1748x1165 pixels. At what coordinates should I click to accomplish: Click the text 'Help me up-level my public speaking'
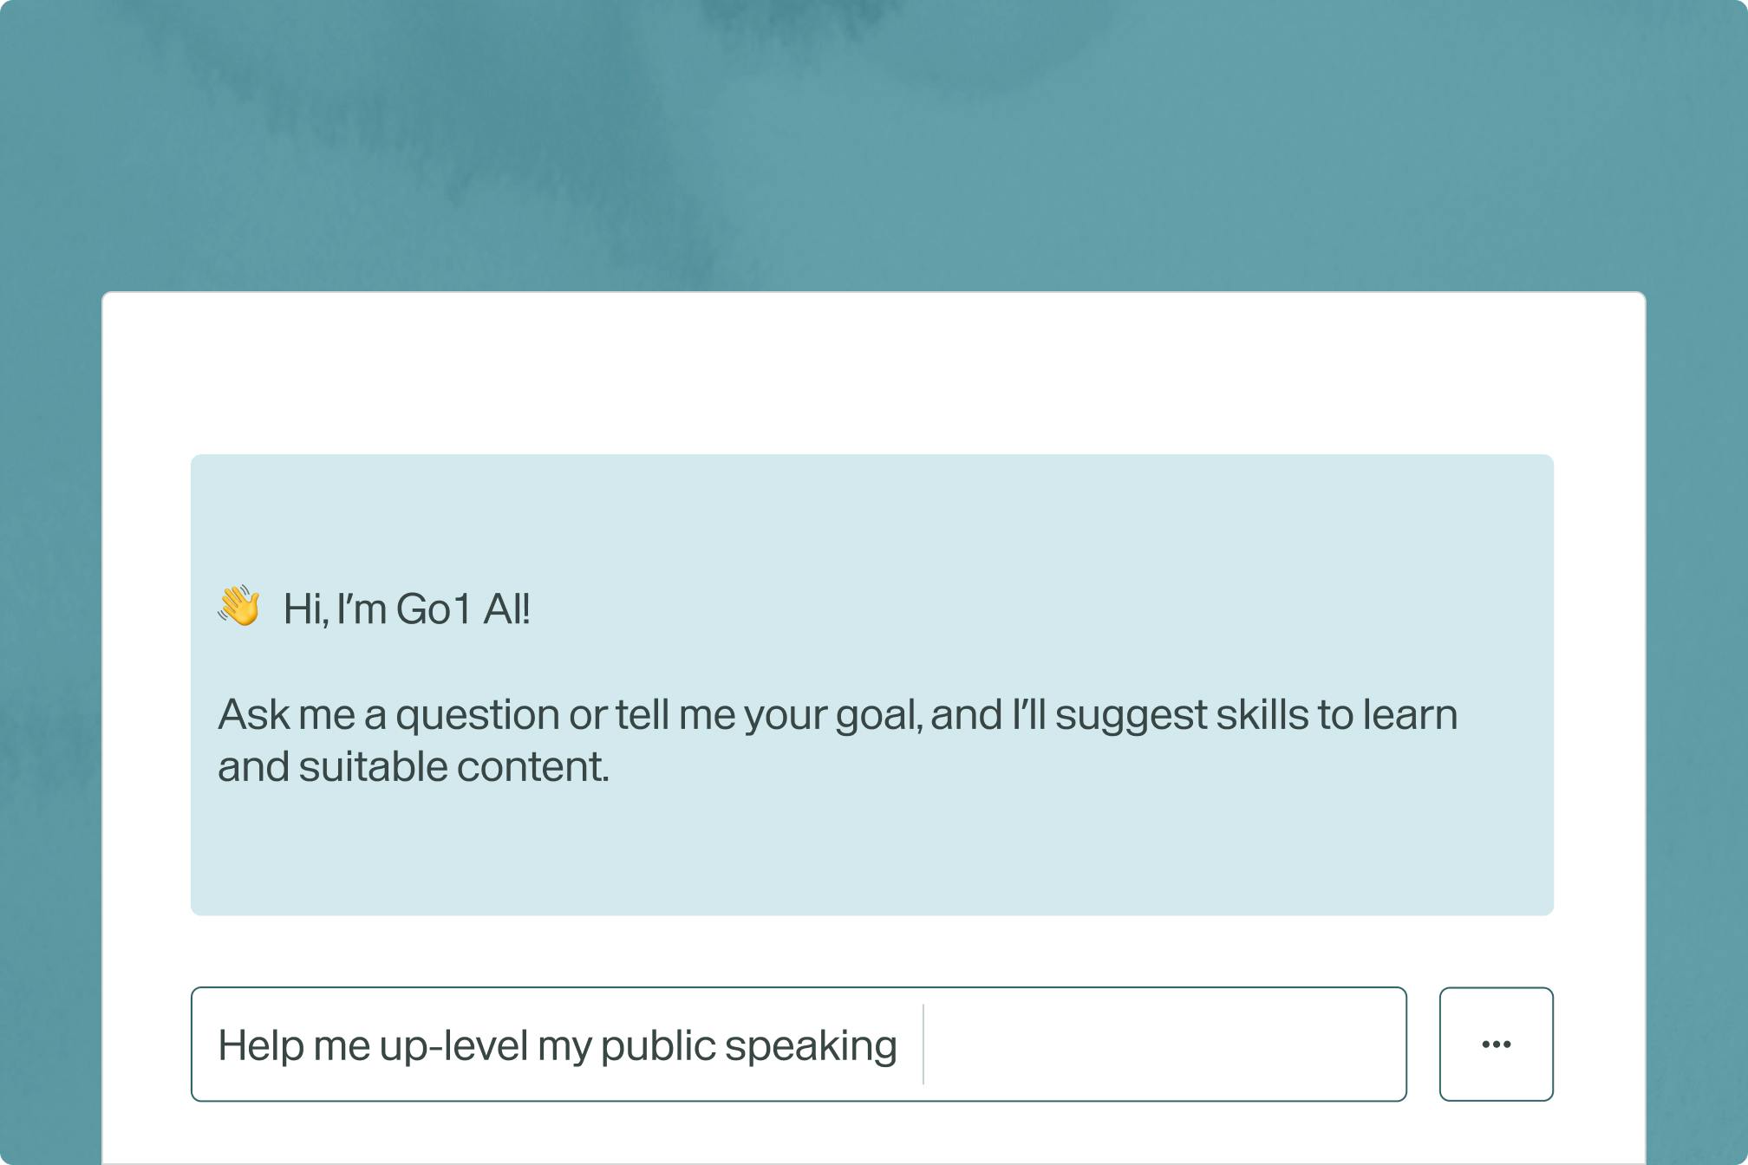click(x=557, y=1045)
